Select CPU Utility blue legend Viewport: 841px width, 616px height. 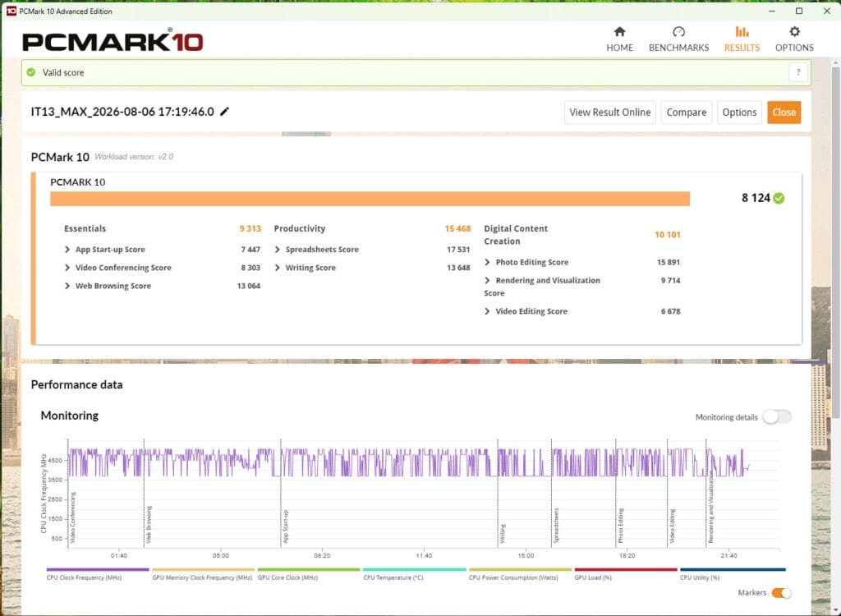pyautogui.click(x=732, y=573)
